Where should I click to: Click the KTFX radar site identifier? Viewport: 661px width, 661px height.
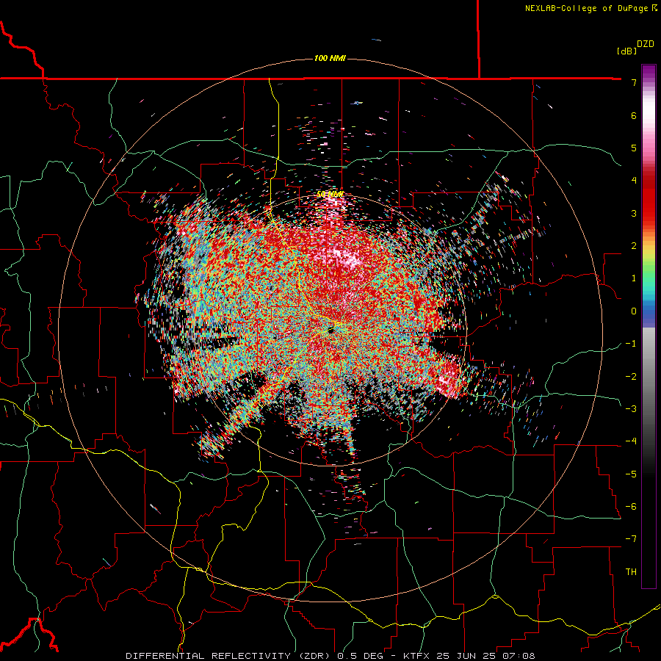point(417,656)
